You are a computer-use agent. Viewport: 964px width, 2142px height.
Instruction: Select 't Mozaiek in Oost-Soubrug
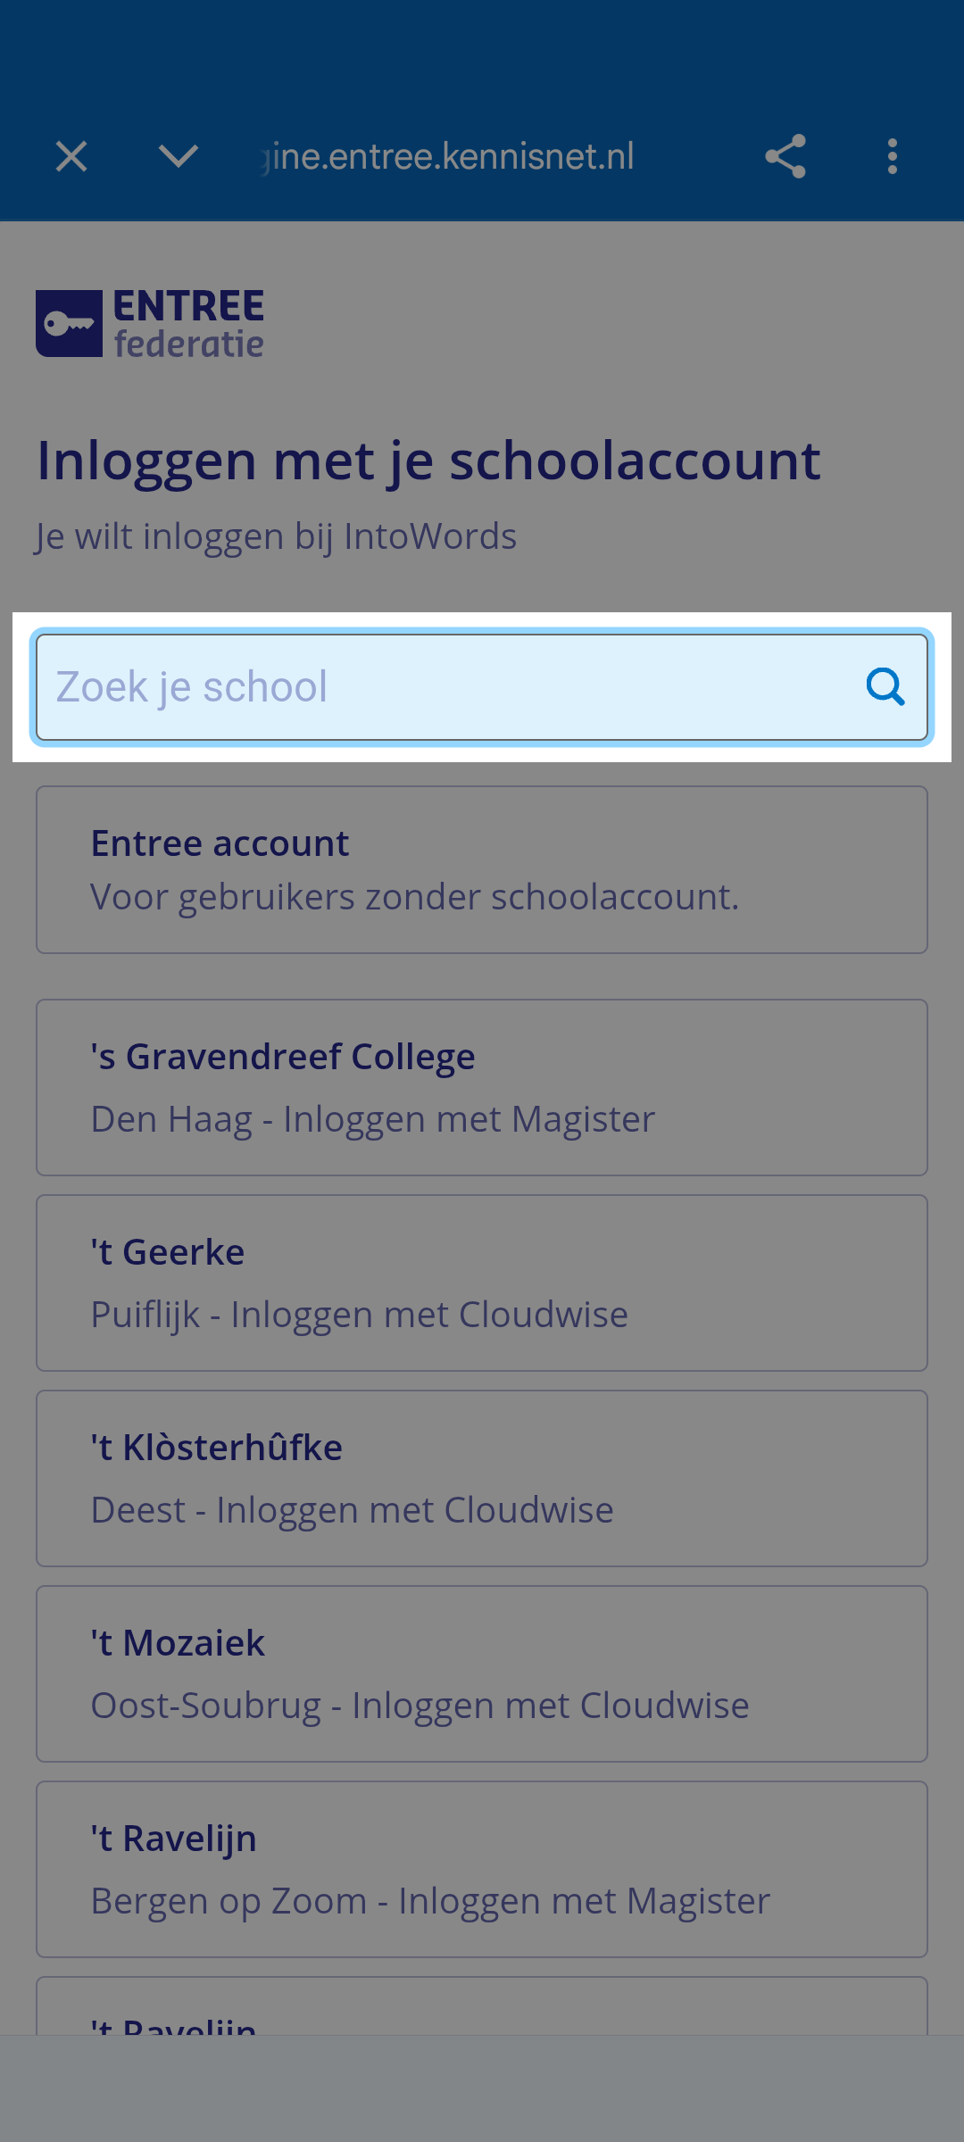(482, 1674)
